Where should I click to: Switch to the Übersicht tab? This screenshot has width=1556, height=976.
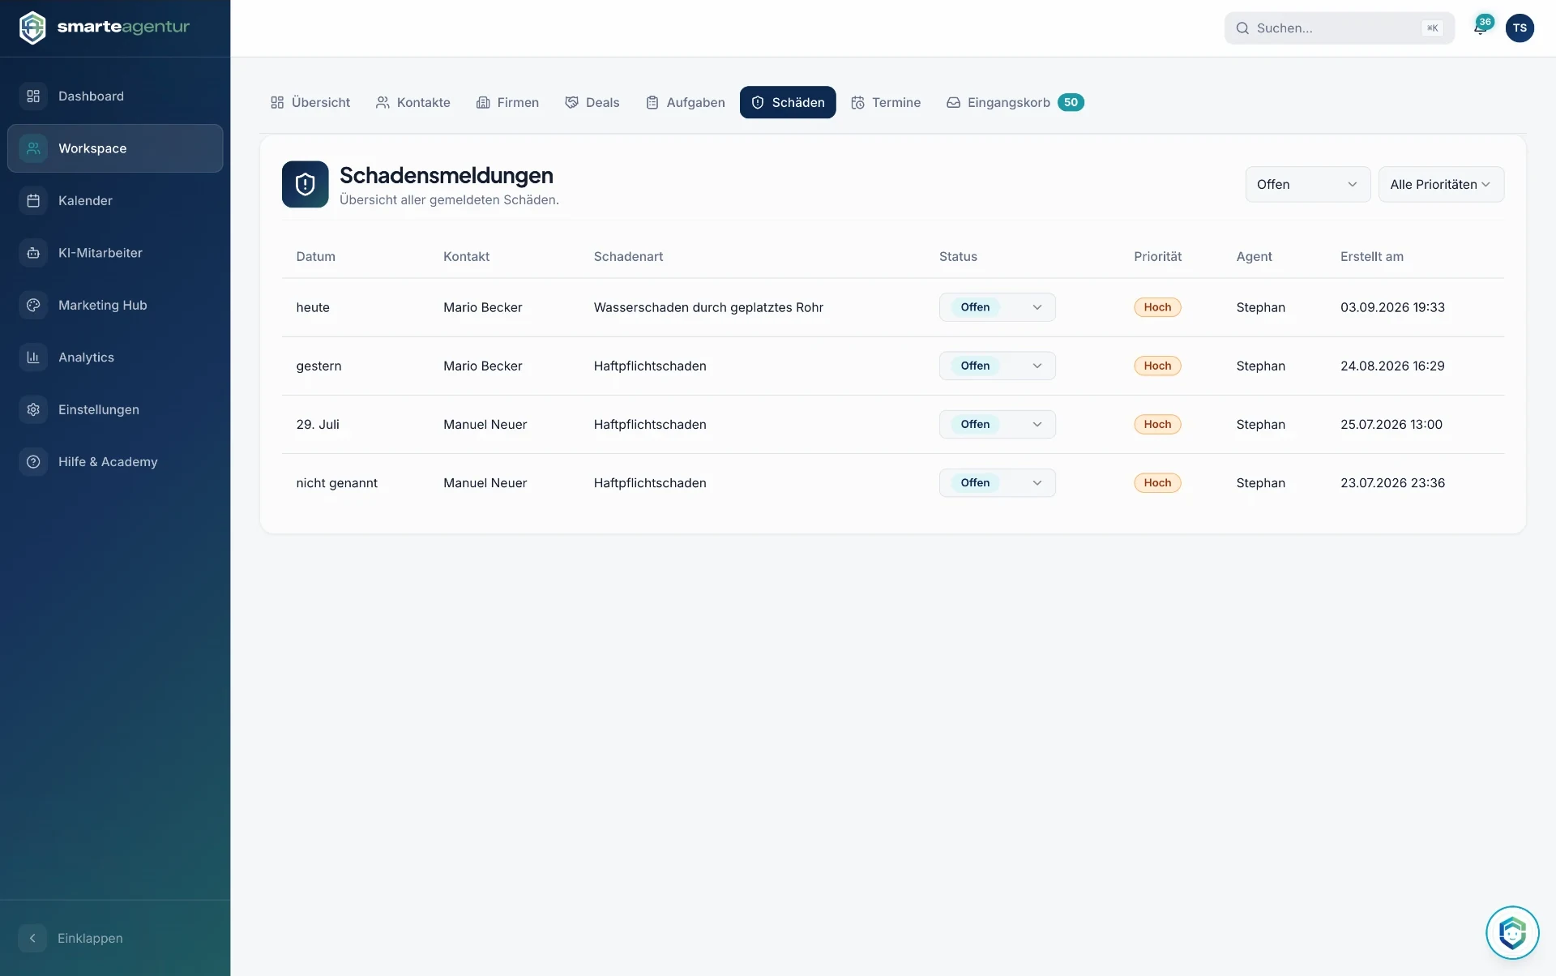[x=310, y=102]
